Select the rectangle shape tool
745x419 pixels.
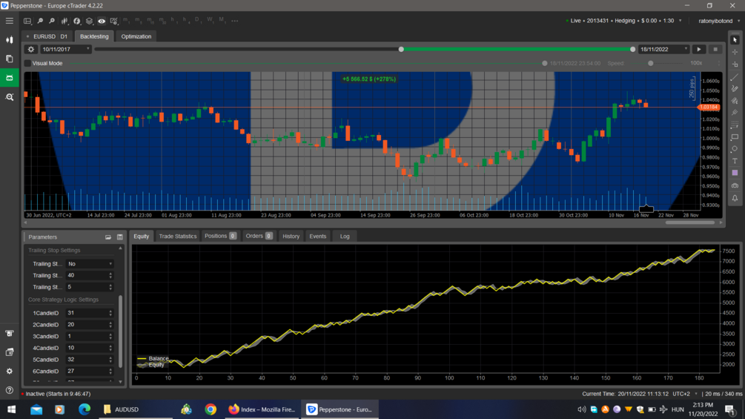[735, 136]
